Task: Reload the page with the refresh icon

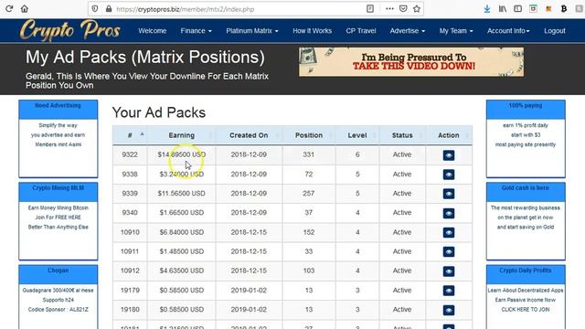Action: pos(9,8)
